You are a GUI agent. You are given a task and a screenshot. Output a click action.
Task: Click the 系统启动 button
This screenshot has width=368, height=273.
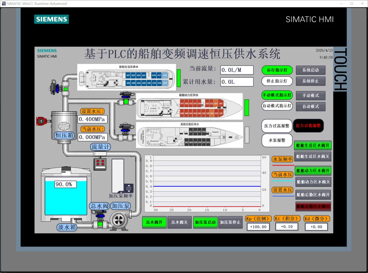[x=310, y=70]
